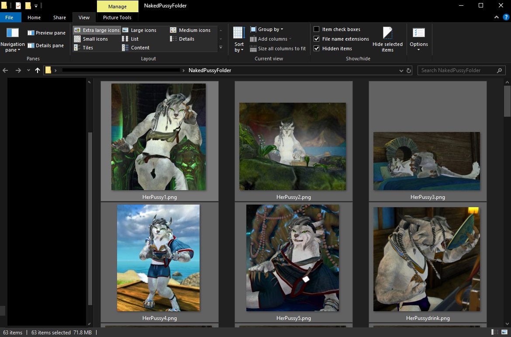Open the Home ribbon tab
Screen dimensions: 511x337
pyautogui.click(x=34, y=17)
